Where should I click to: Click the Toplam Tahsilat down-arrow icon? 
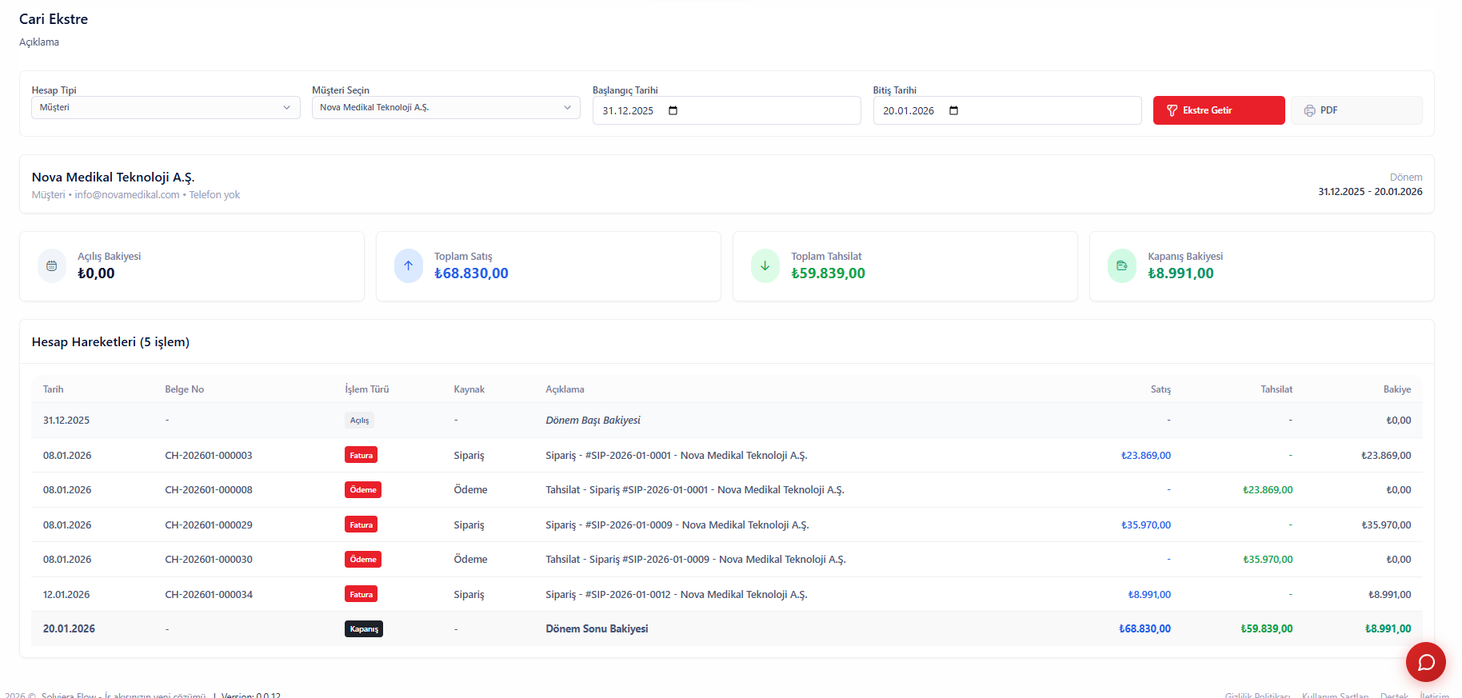pos(765,266)
